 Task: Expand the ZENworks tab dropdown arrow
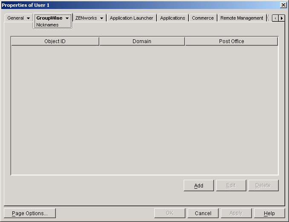coord(101,18)
